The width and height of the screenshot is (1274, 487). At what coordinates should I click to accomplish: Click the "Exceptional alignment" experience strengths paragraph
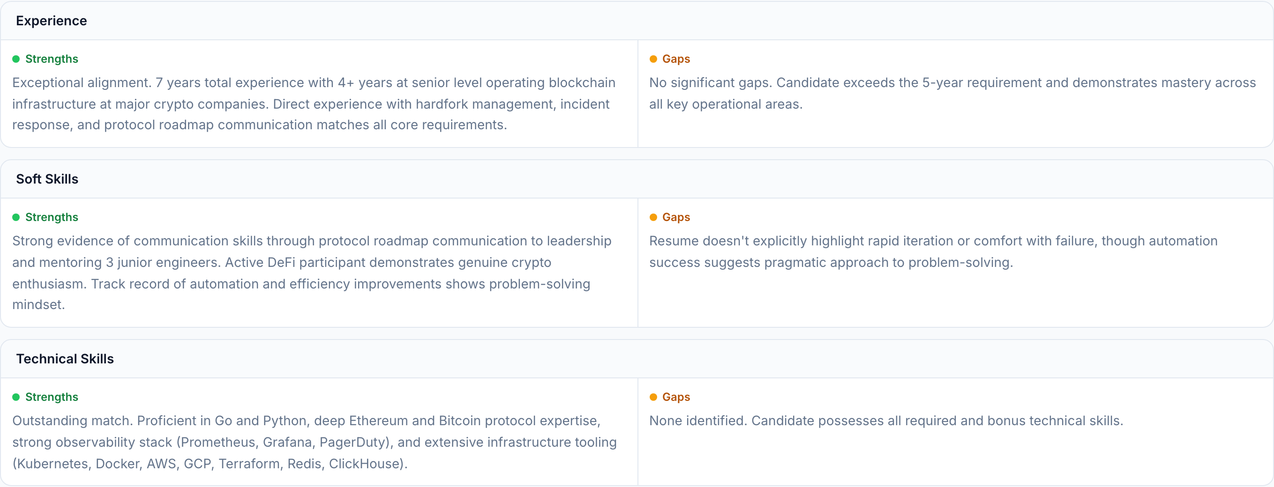point(314,104)
